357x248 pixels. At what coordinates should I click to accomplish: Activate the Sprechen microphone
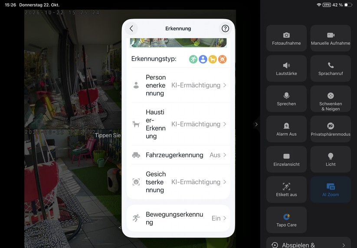coord(286,99)
